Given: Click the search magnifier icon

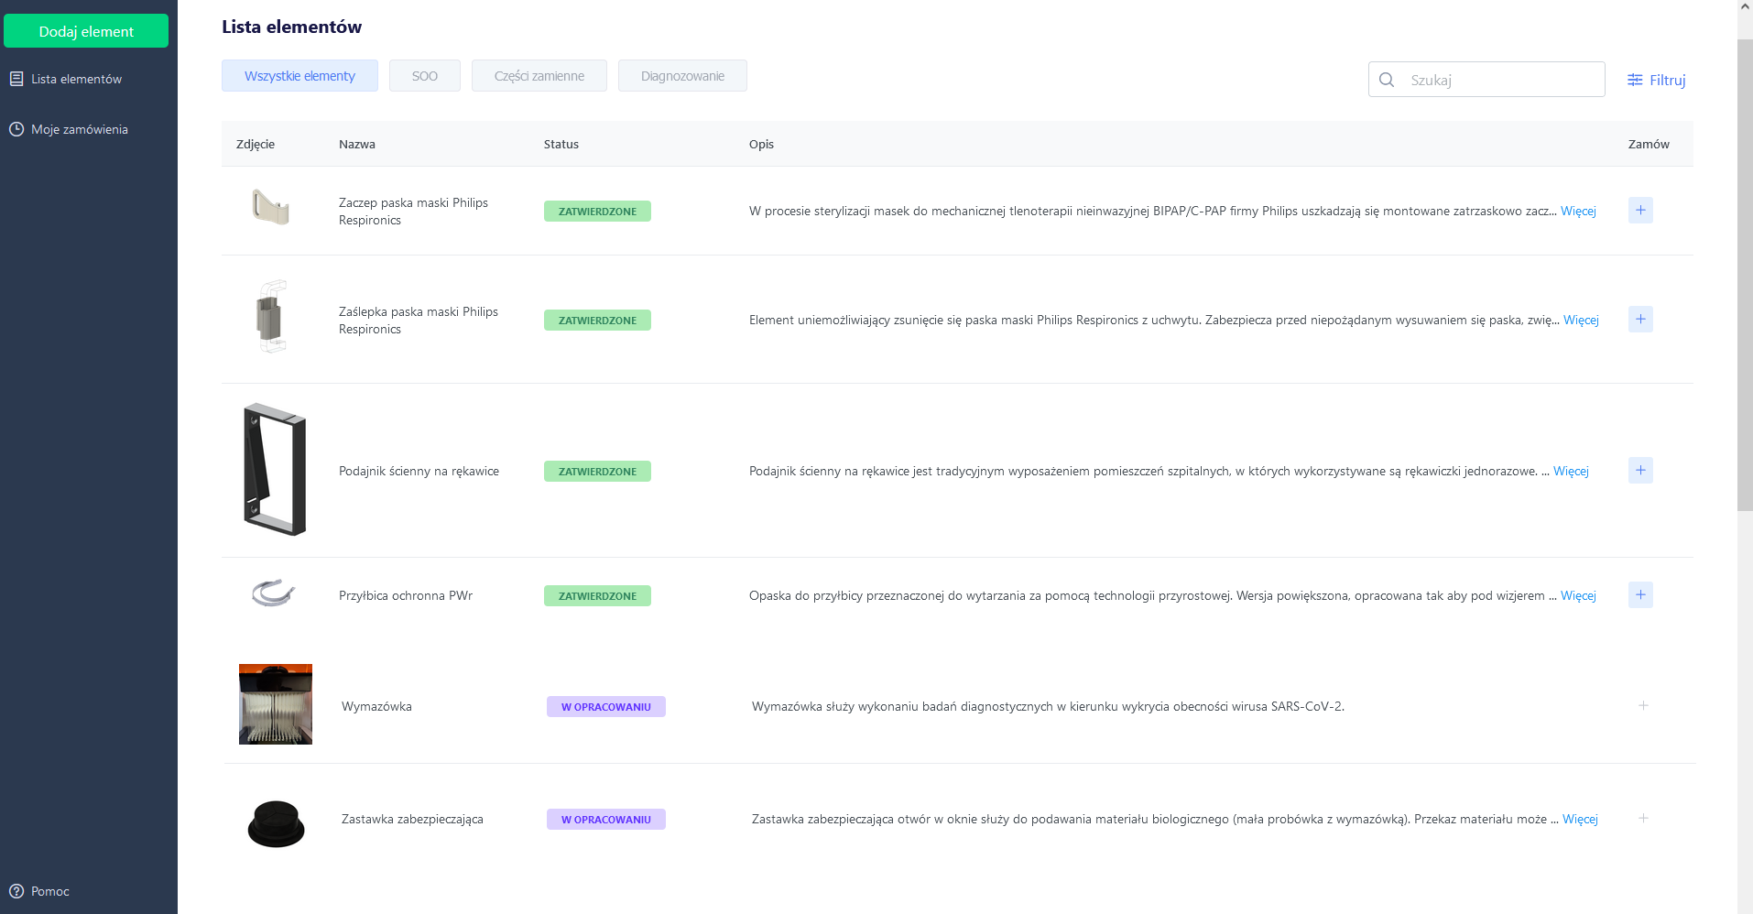Looking at the screenshot, I should (1387, 80).
